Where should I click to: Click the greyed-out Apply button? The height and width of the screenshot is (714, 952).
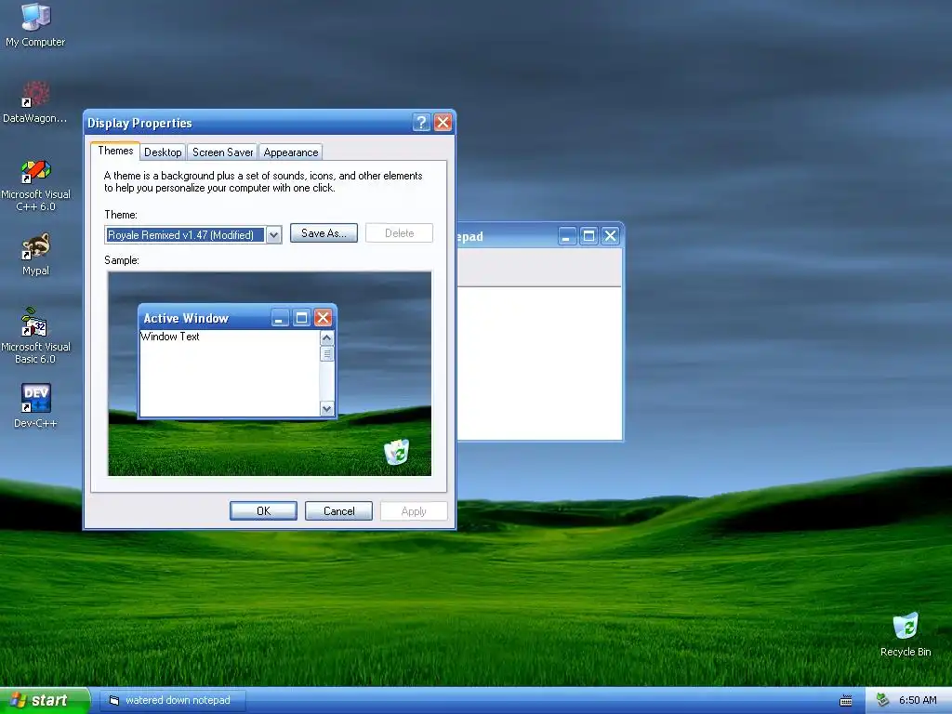coord(414,511)
